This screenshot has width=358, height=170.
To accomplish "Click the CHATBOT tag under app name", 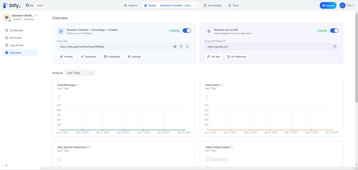I will click(17, 19).
